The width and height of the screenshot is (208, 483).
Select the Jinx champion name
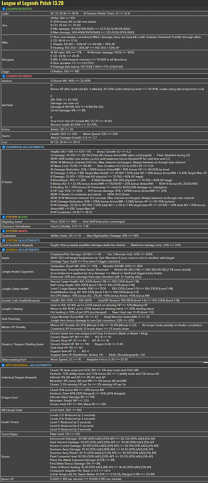(x=5, y=25)
